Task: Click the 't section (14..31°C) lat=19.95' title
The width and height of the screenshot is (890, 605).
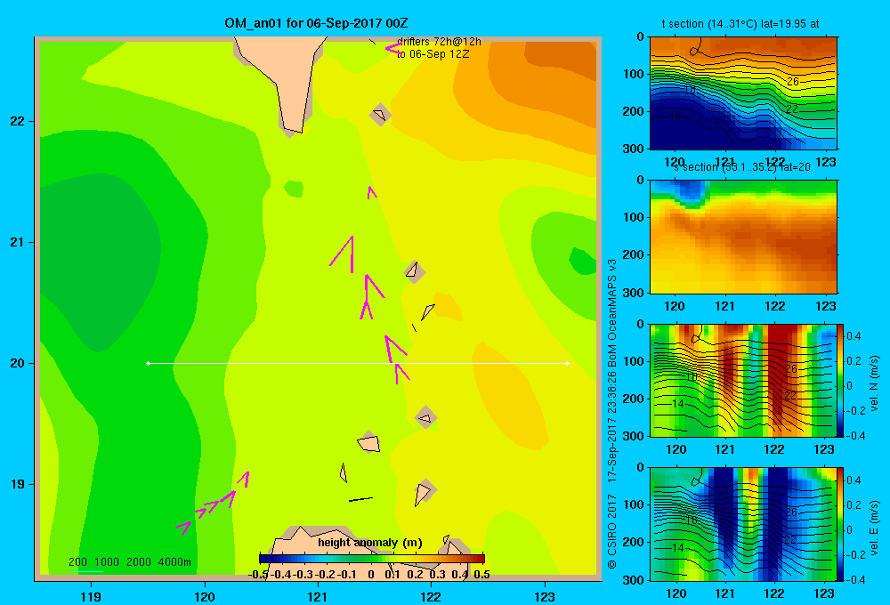Action: click(740, 24)
